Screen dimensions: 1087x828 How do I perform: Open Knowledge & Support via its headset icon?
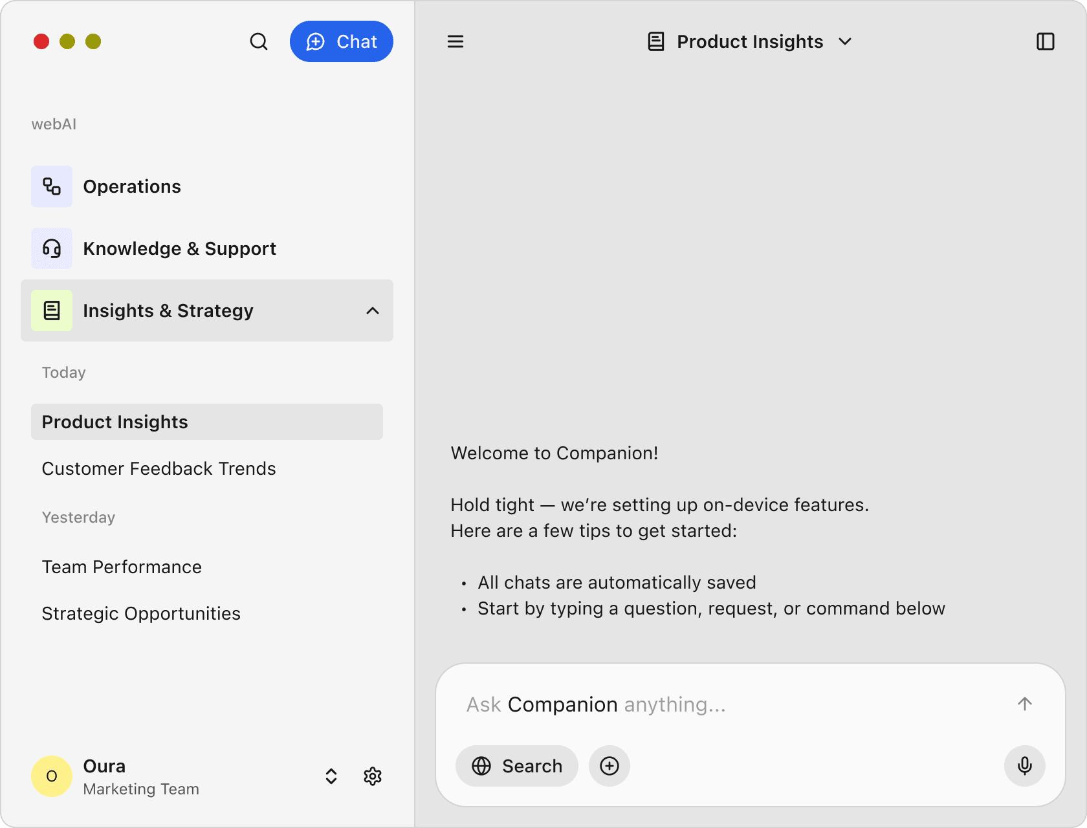click(x=51, y=248)
